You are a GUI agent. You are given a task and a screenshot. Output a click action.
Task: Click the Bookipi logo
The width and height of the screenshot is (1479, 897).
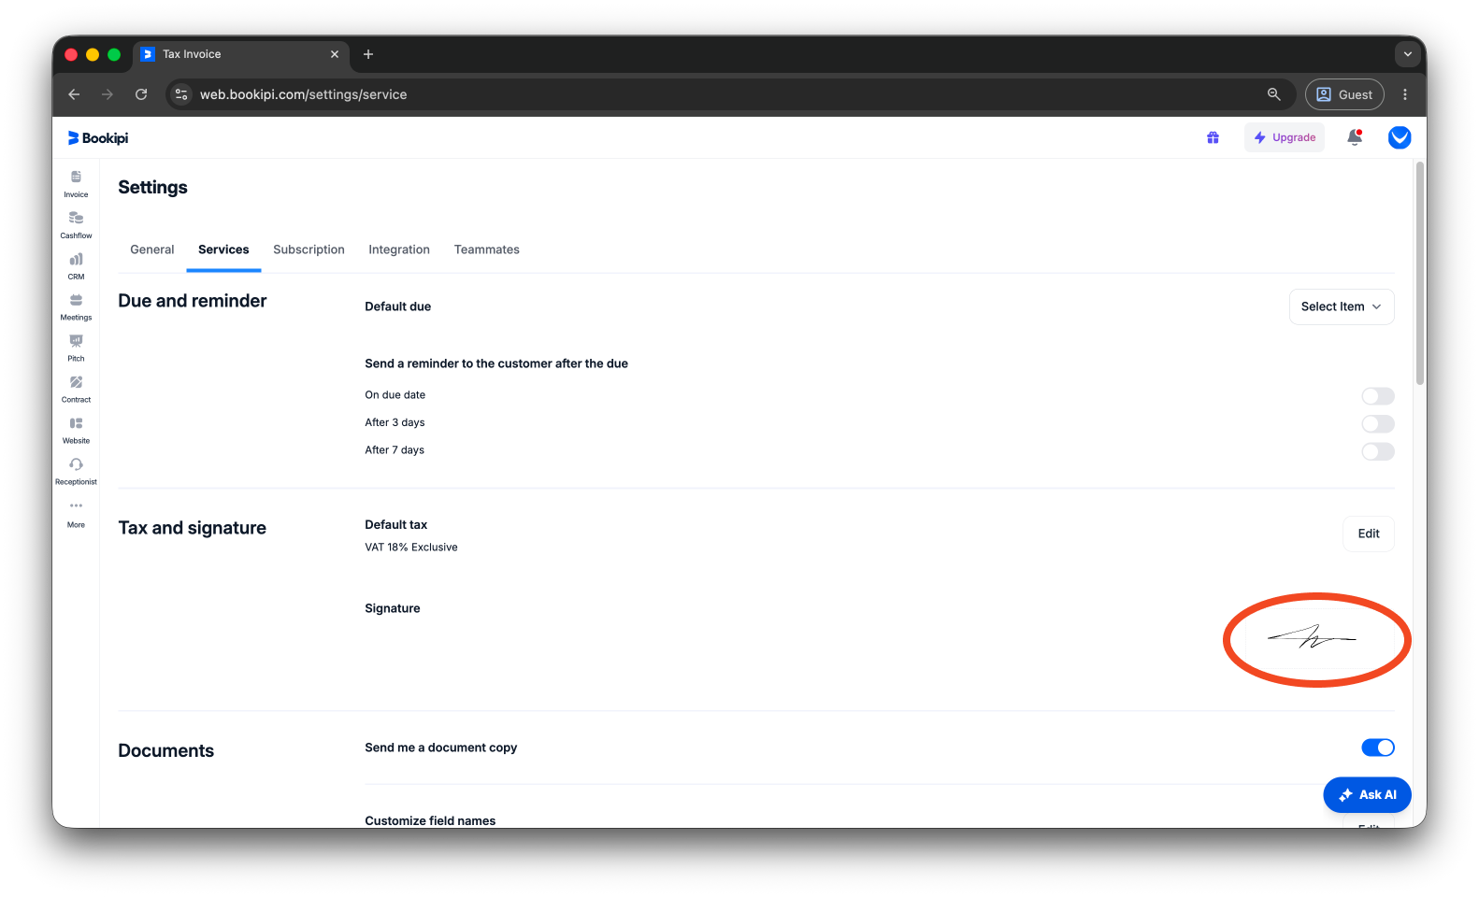(98, 138)
